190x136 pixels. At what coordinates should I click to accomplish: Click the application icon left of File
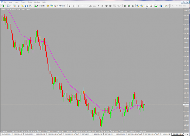coord(2,2)
